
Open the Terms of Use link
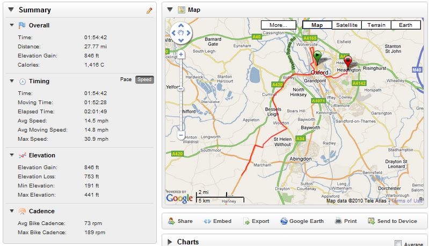407,200
